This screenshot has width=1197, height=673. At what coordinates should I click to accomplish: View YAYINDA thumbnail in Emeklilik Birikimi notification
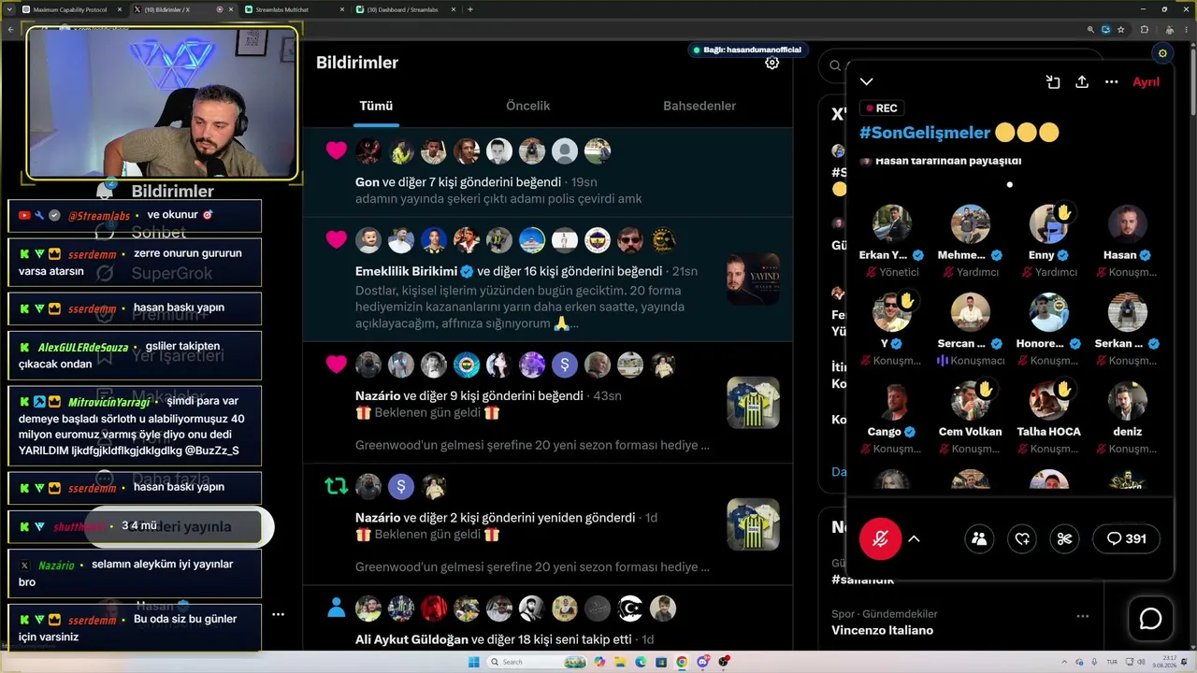coord(753,279)
